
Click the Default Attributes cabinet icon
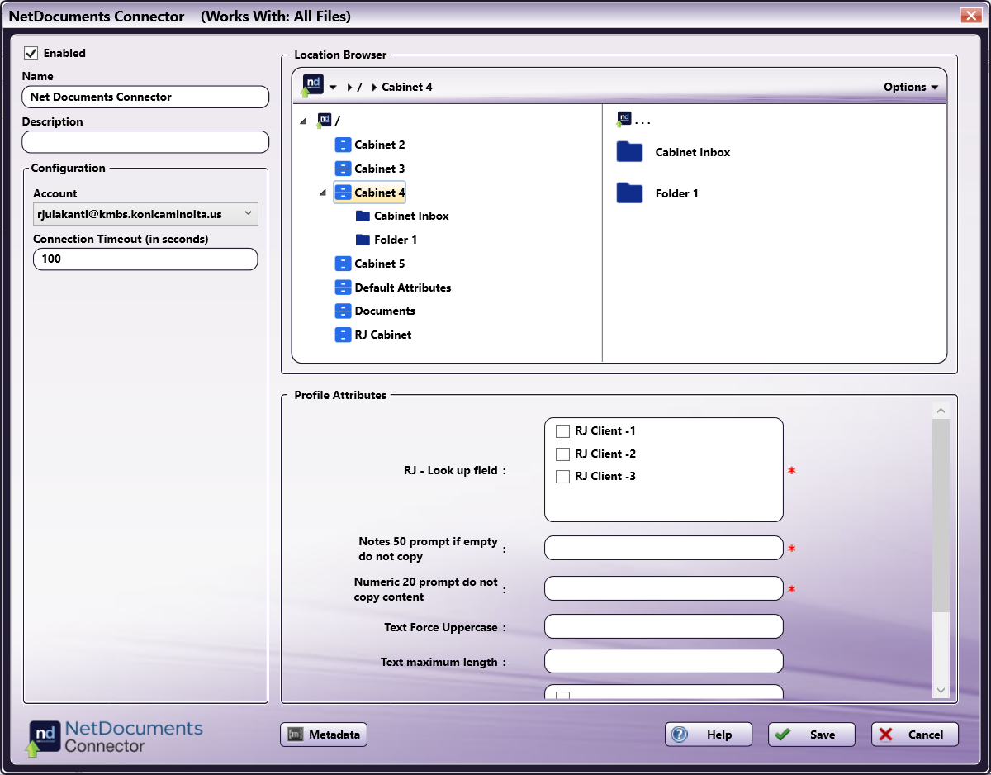[344, 288]
